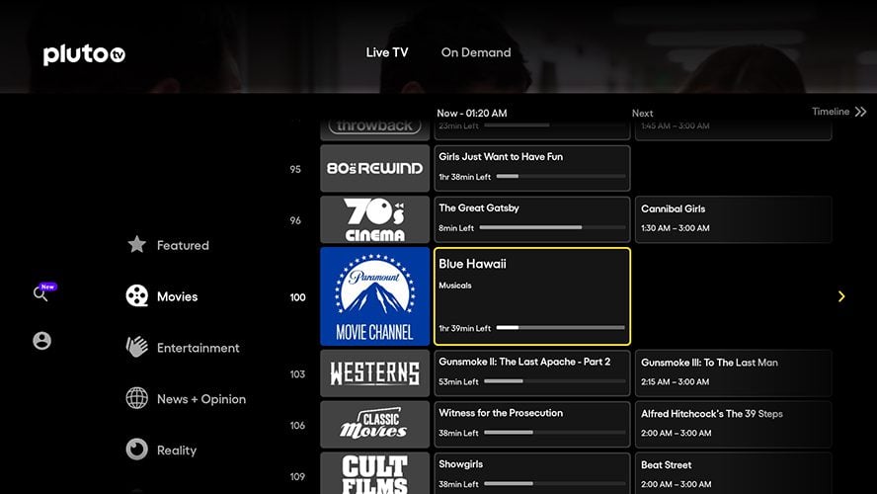Click the Witness for the Prosecution progress bar
877x494 pixels.
(x=555, y=433)
